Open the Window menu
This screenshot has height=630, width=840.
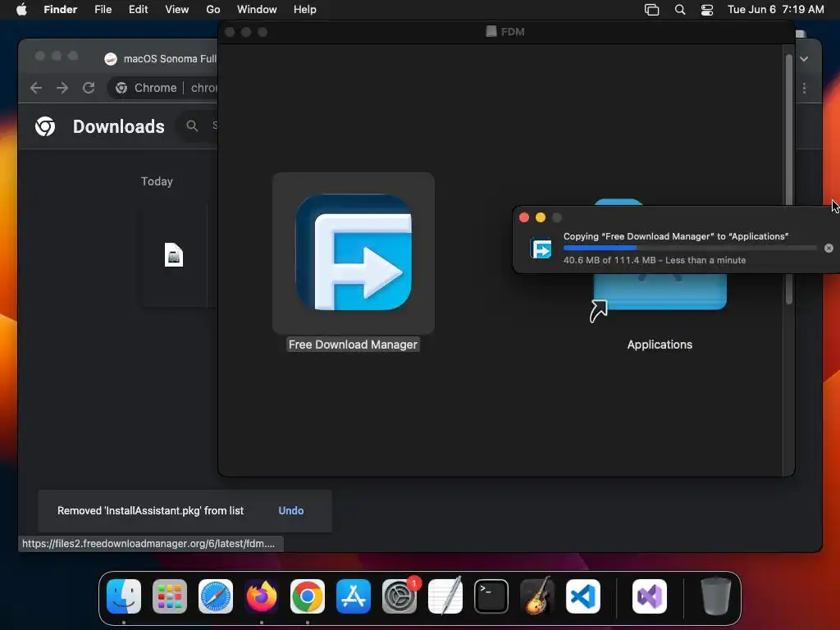(257, 10)
